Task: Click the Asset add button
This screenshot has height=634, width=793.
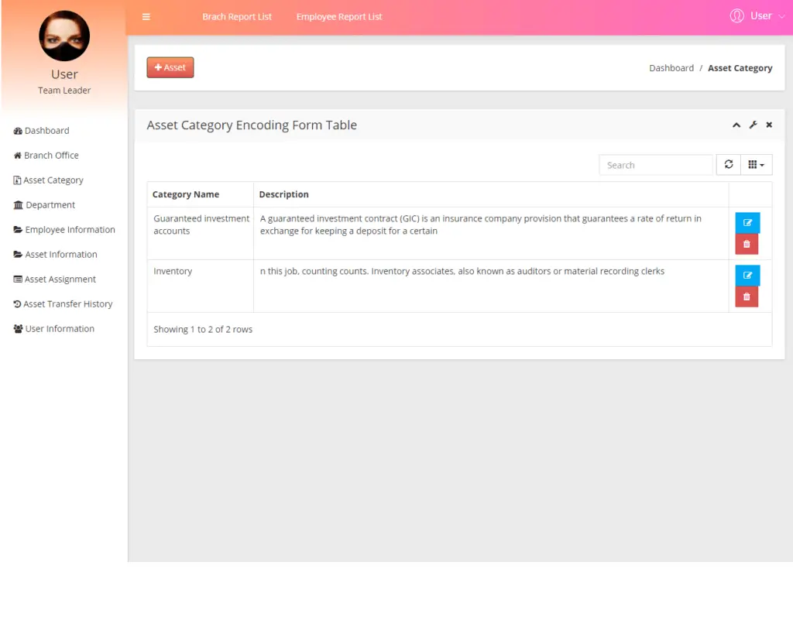Action: click(170, 67)
